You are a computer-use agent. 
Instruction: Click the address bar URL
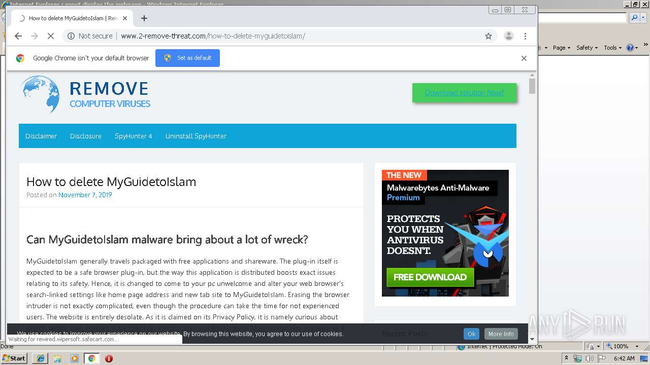click(213, 36)
